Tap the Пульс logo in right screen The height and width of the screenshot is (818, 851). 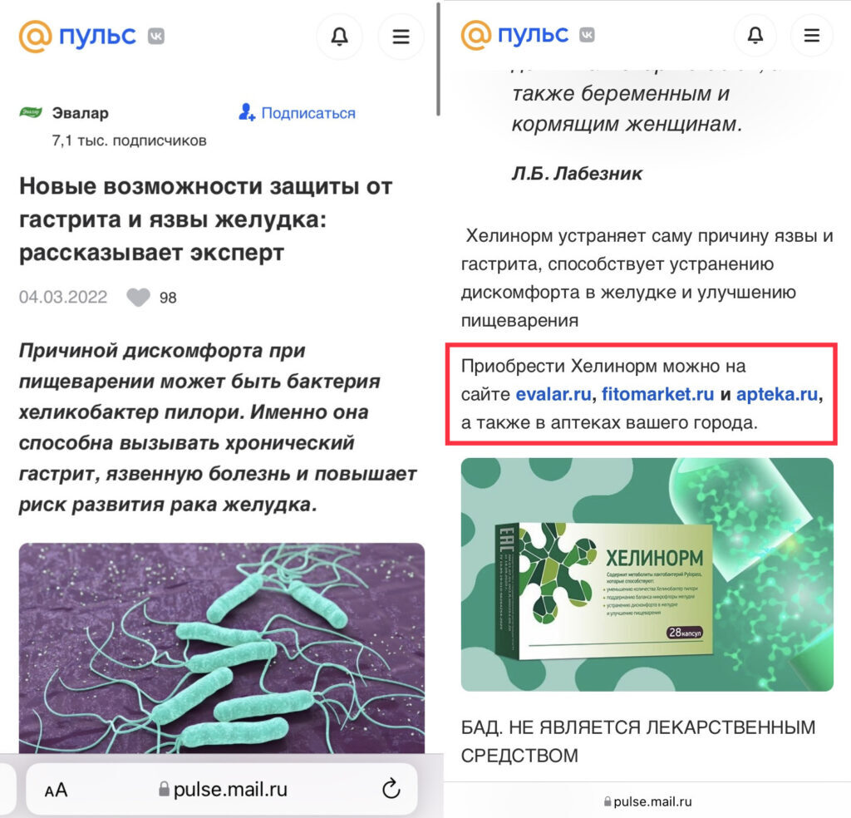click(514, 35)
